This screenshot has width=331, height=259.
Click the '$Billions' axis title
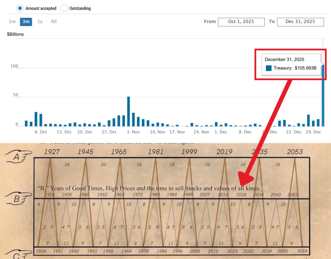(x=15, y=34)
